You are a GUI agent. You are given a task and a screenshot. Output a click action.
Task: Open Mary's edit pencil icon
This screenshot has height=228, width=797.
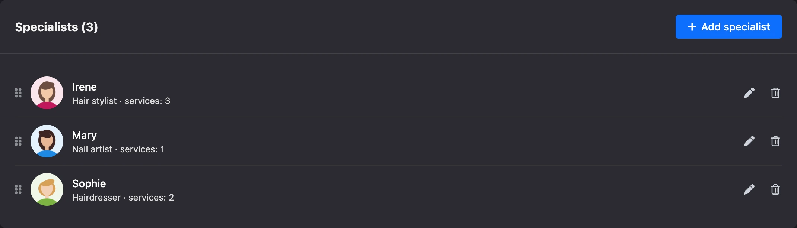pyautogui.click(x=749, y=141)
